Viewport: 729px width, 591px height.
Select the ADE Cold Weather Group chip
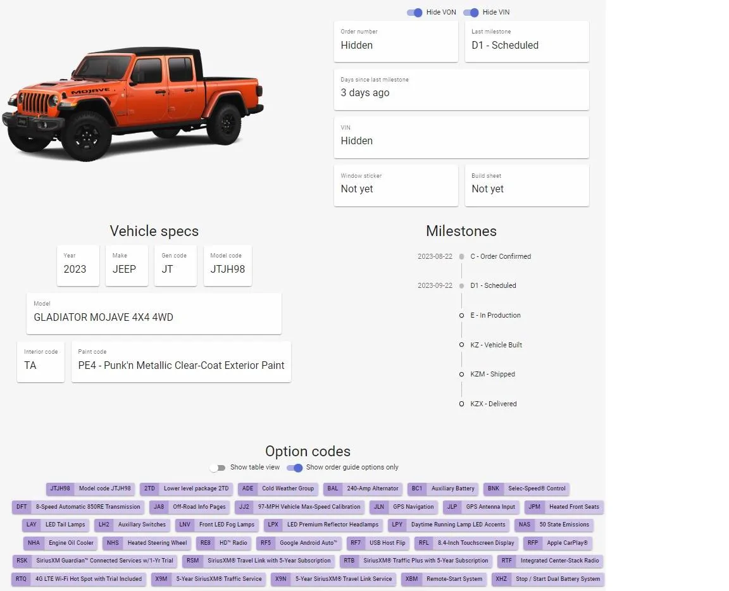[x=278, y=488]
